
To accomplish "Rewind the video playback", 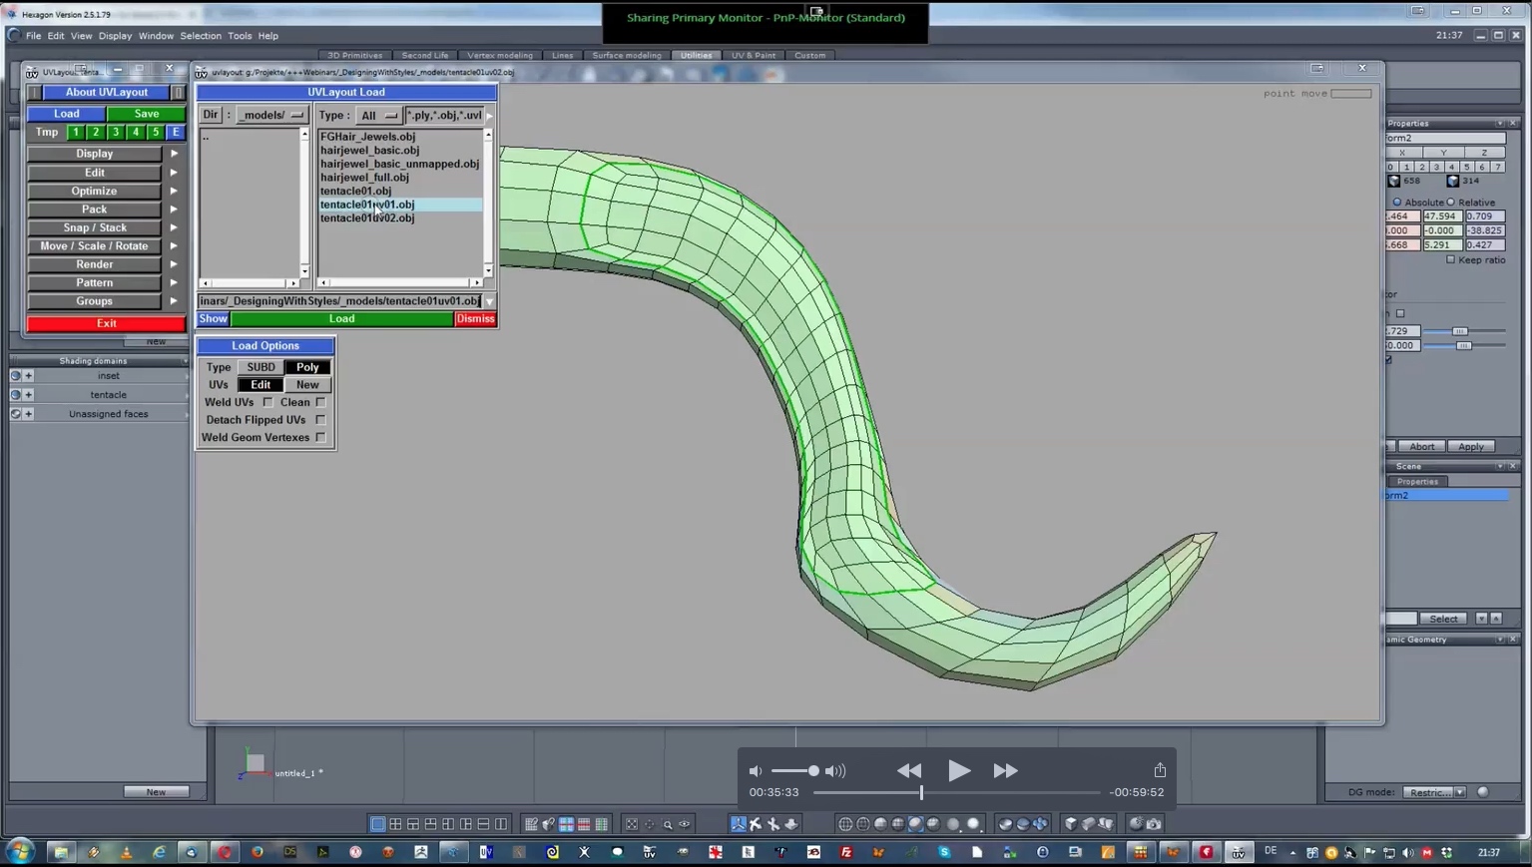I will coord(909,771).
